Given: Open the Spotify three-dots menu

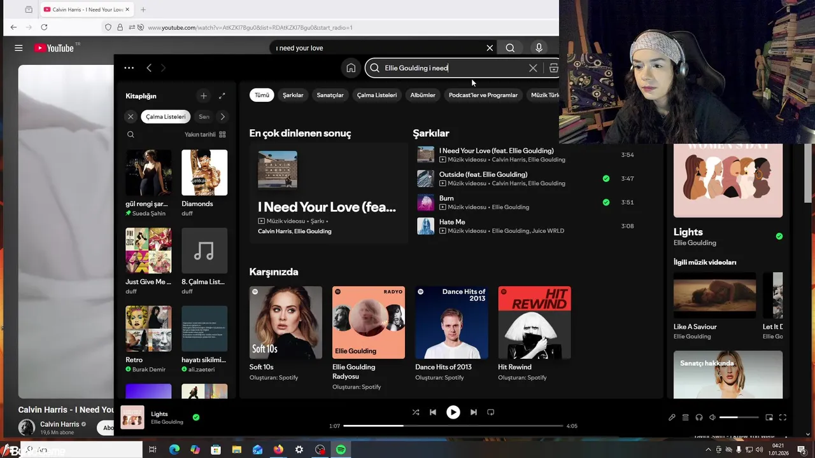Looking at the screenshot, I should click(129, 68).
